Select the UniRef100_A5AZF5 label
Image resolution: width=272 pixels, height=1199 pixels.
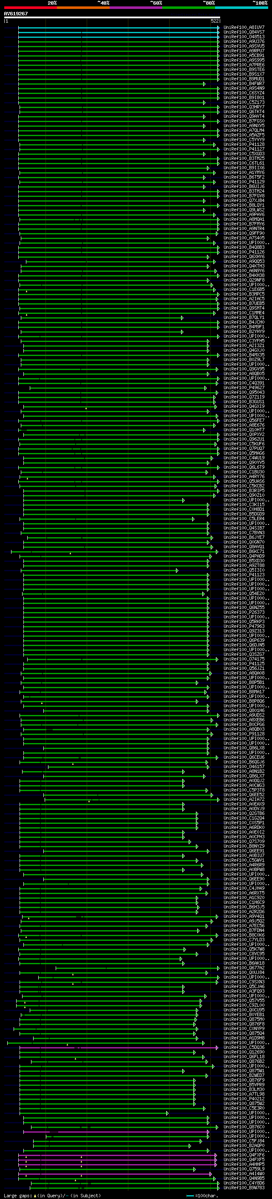[244, 135]
